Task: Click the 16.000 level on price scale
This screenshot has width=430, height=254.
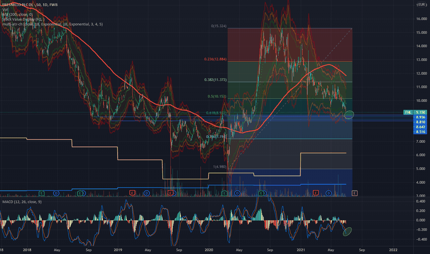Action: point(422,19)
